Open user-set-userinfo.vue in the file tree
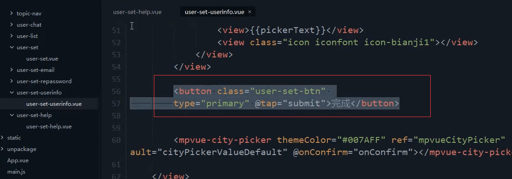This screenshot has height=179, width=512. (x=54, y=104)
